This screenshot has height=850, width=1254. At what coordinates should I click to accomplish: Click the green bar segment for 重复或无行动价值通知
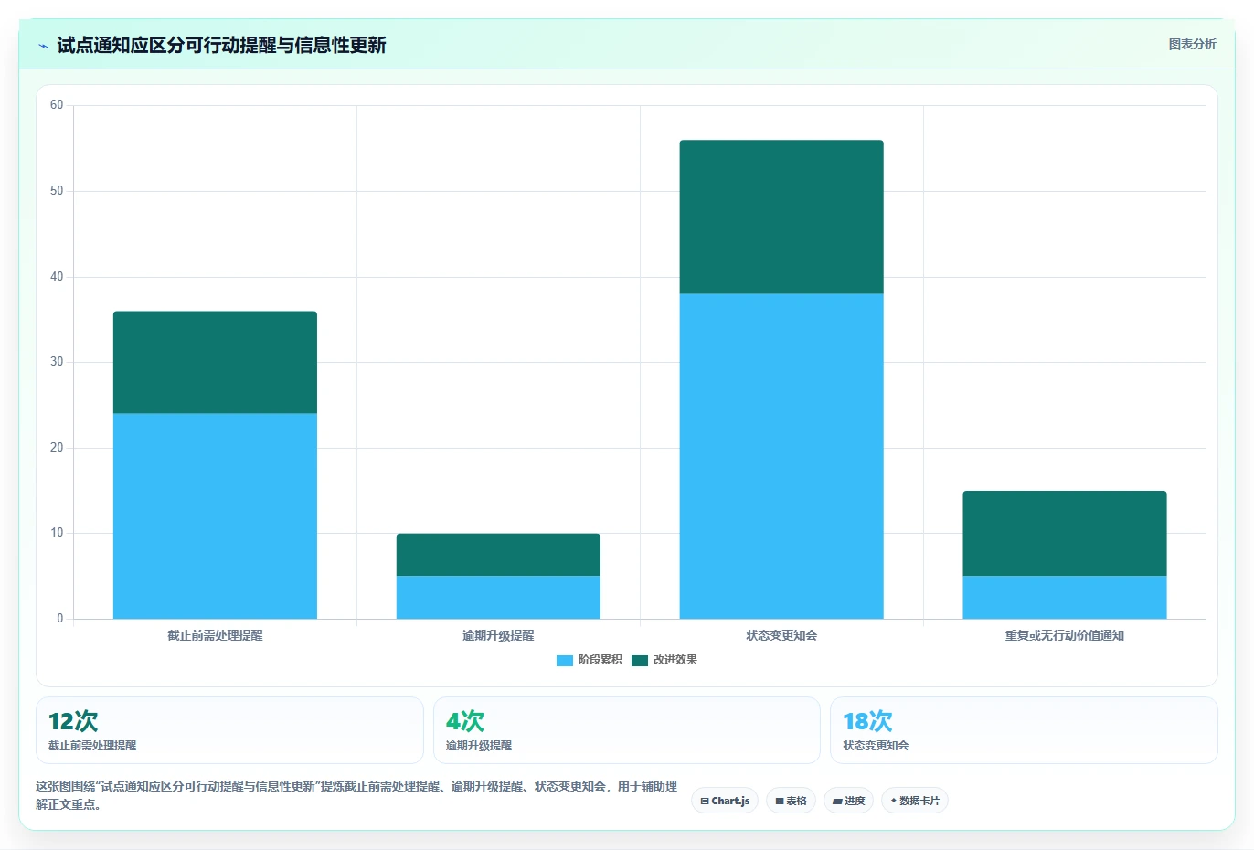pos(1065,534)
